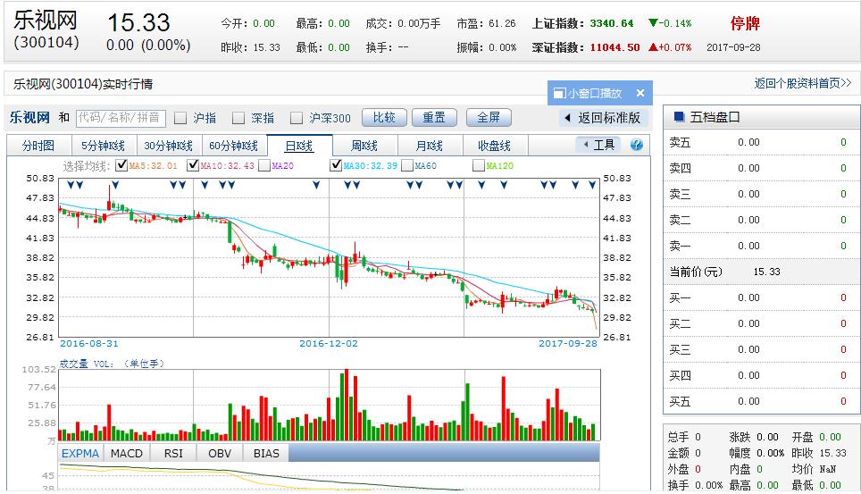Click the 深证指数 11044.50 value
861x494 pixels.
point(615,47)
